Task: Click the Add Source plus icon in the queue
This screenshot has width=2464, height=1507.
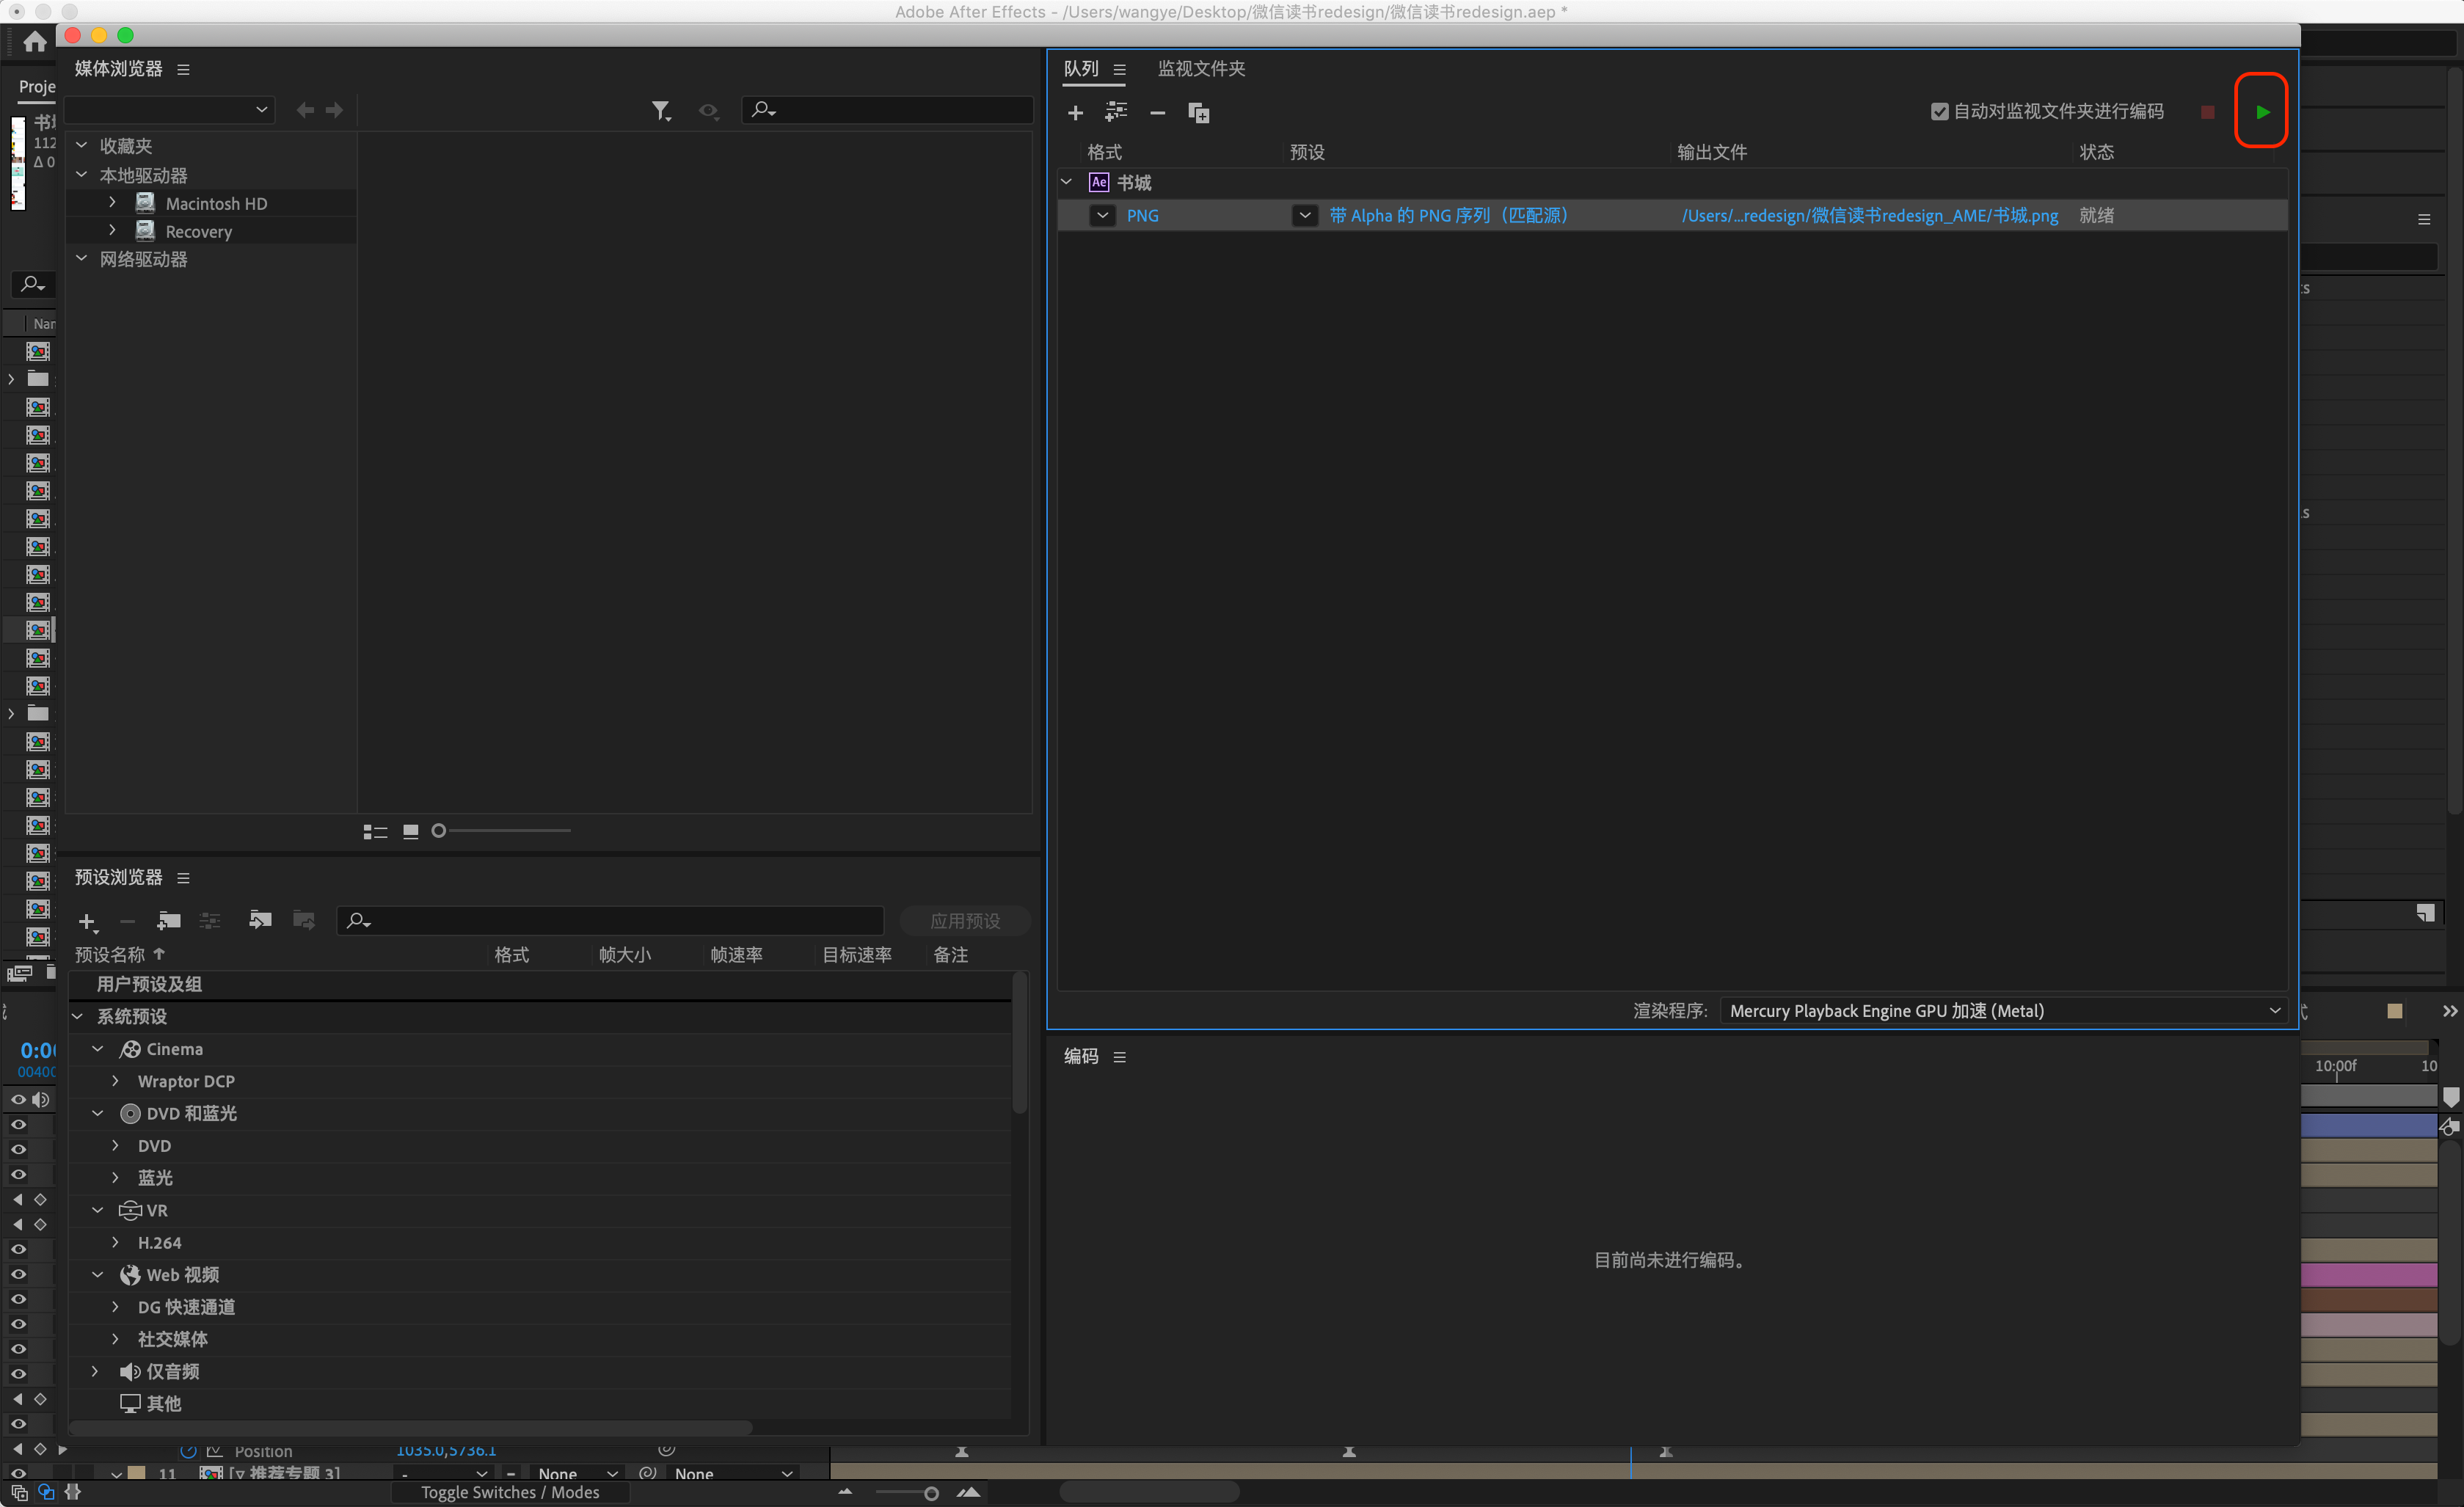Action: (1075, 113)
